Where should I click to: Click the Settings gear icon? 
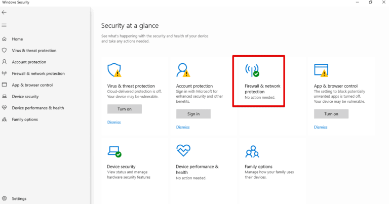click(x=4, y=198)
